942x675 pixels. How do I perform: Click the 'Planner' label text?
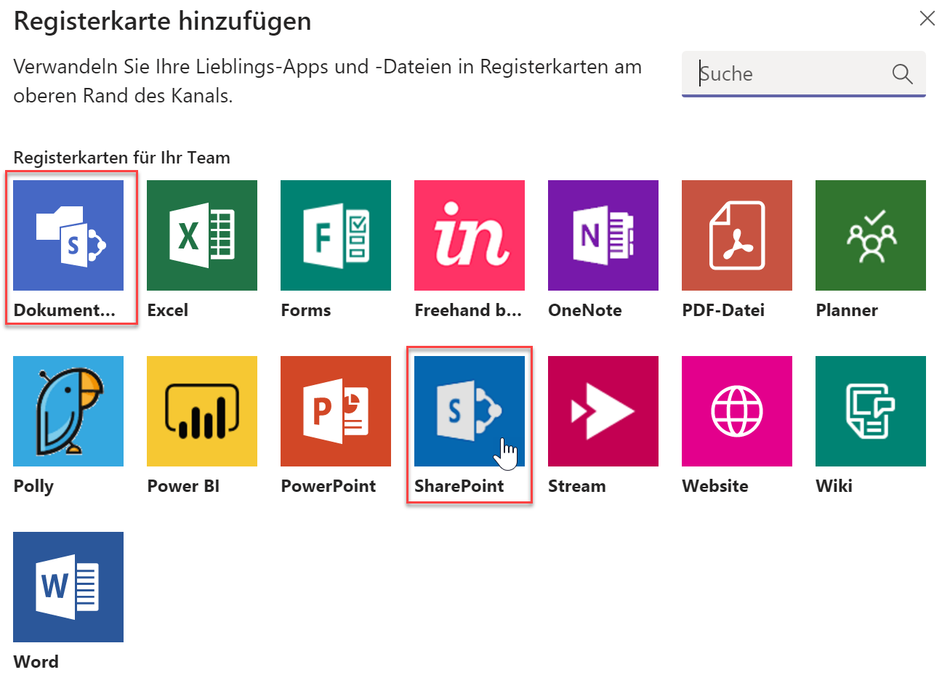pyautogui.click(x=847, y=310)
